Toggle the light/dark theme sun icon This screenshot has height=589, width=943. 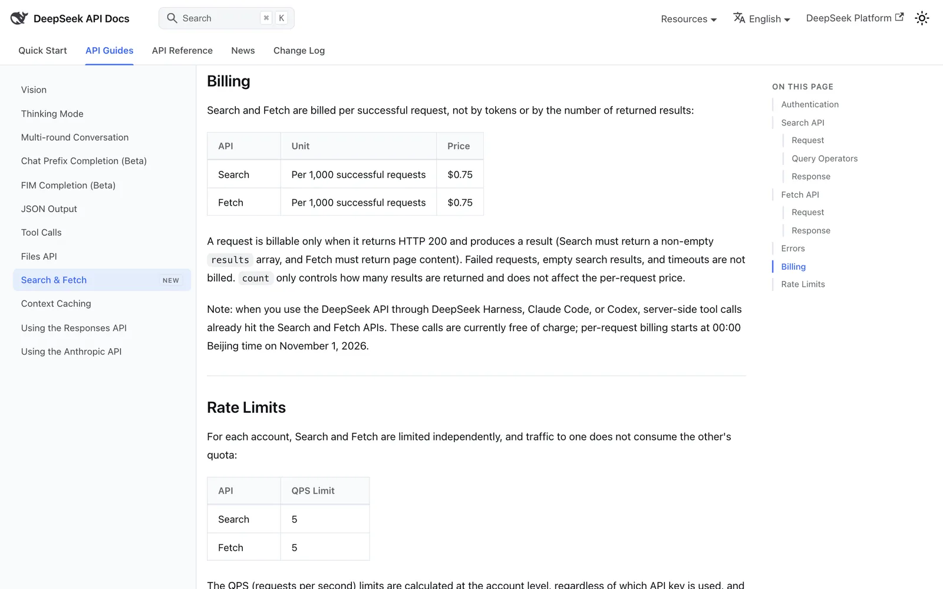pos(922,18)
